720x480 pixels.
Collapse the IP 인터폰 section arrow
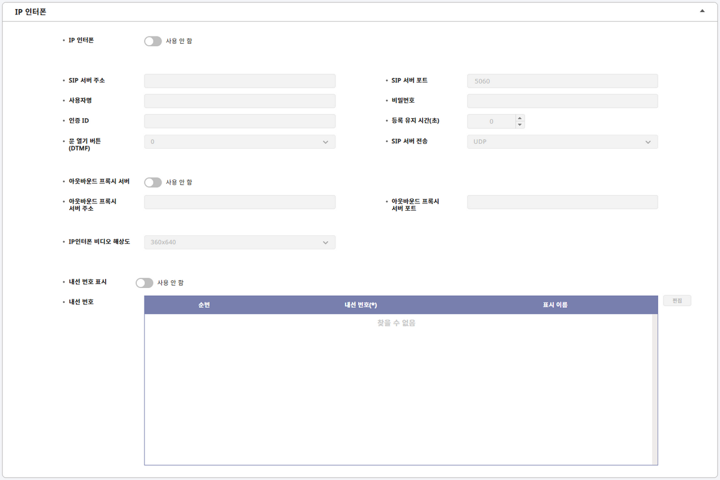702,11
